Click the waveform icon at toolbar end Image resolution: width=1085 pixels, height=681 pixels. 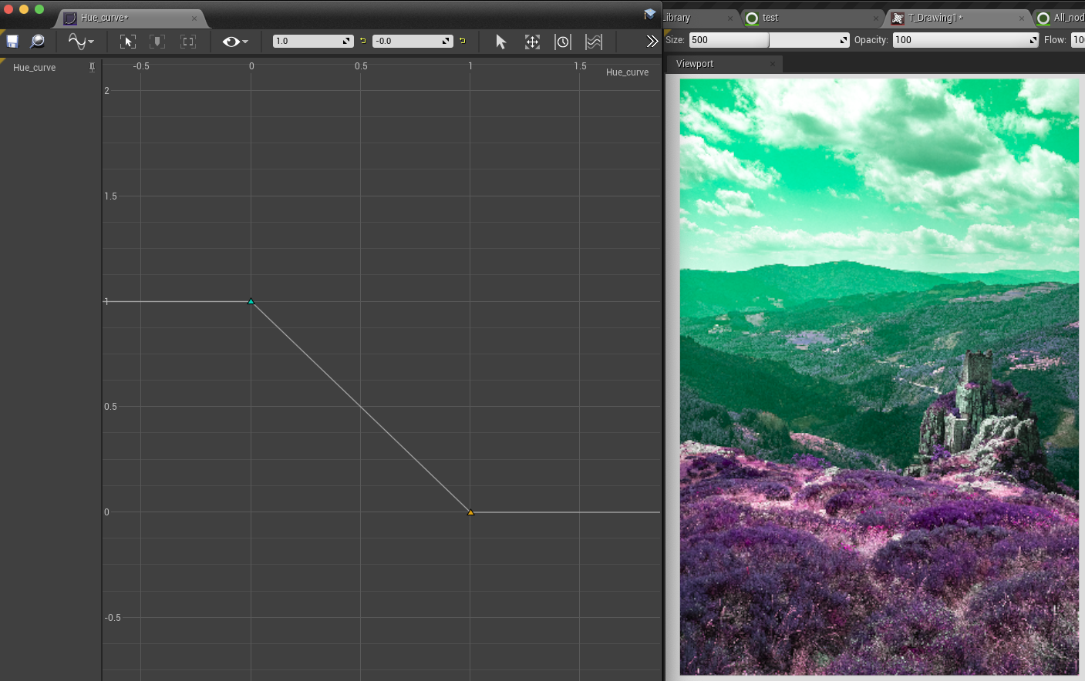[594, 42]
